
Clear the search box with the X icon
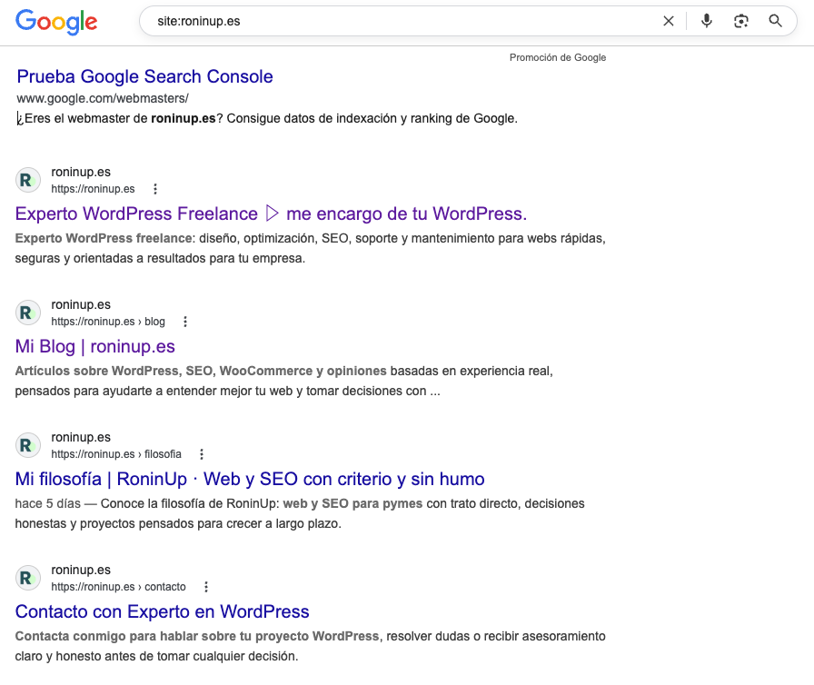tap(668, 21)
